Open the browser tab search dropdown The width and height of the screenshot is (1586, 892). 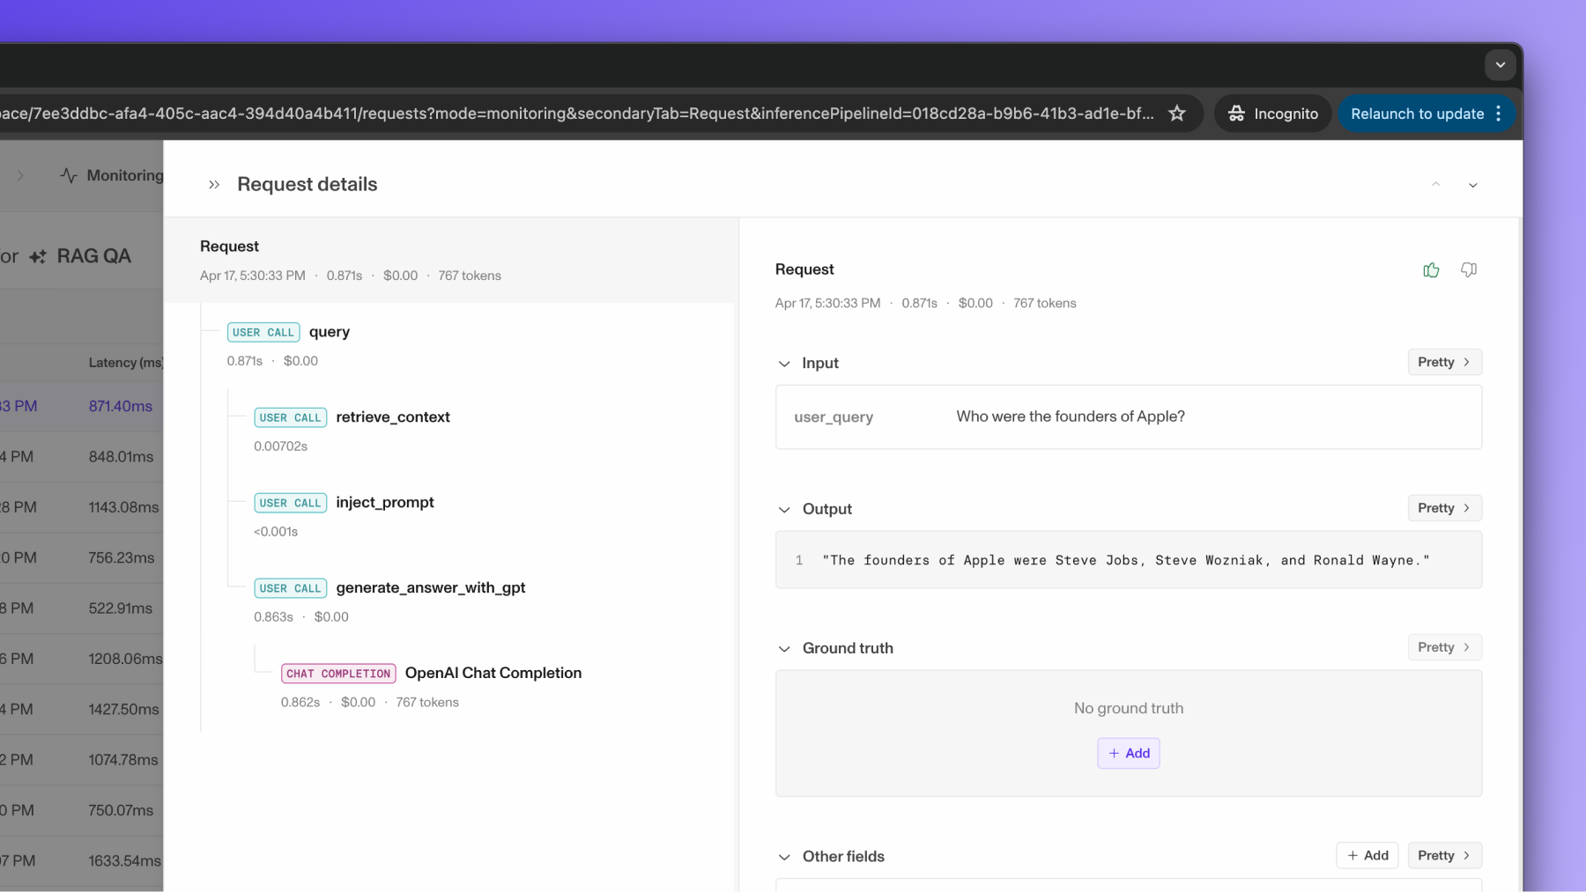point(1501,65)
